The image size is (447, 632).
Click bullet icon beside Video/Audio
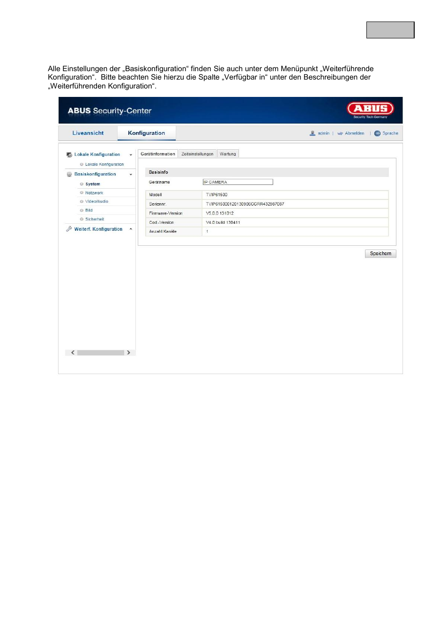coord(82,201)
